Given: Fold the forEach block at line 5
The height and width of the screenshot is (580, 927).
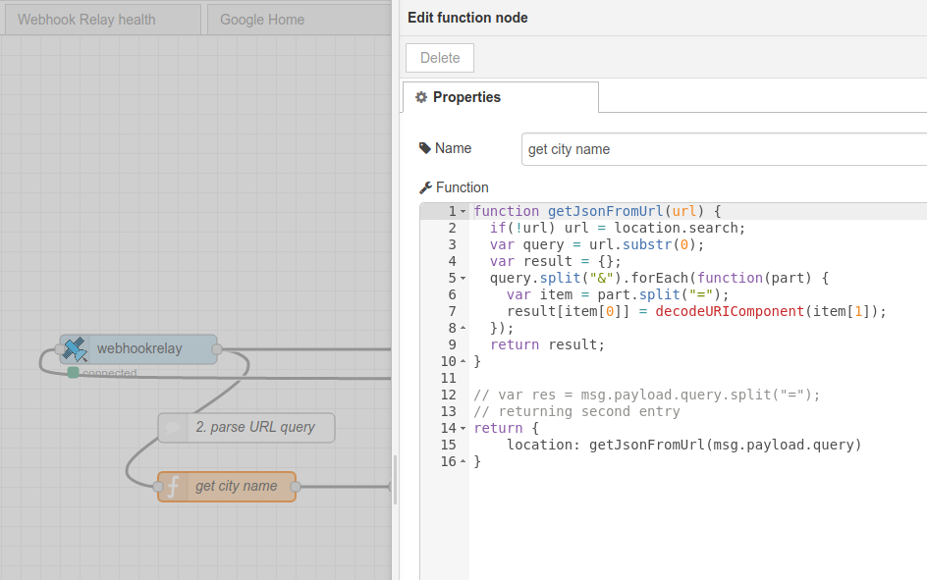Looking at the screenshot, I should click(x=463, y=279).
